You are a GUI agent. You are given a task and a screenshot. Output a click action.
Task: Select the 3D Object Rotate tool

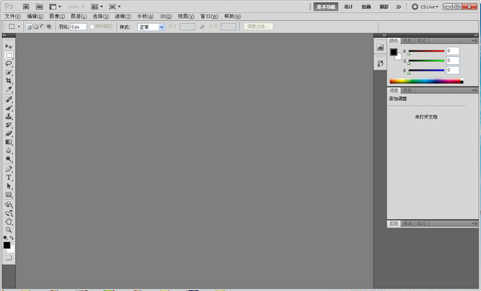(x=9, y=204)
